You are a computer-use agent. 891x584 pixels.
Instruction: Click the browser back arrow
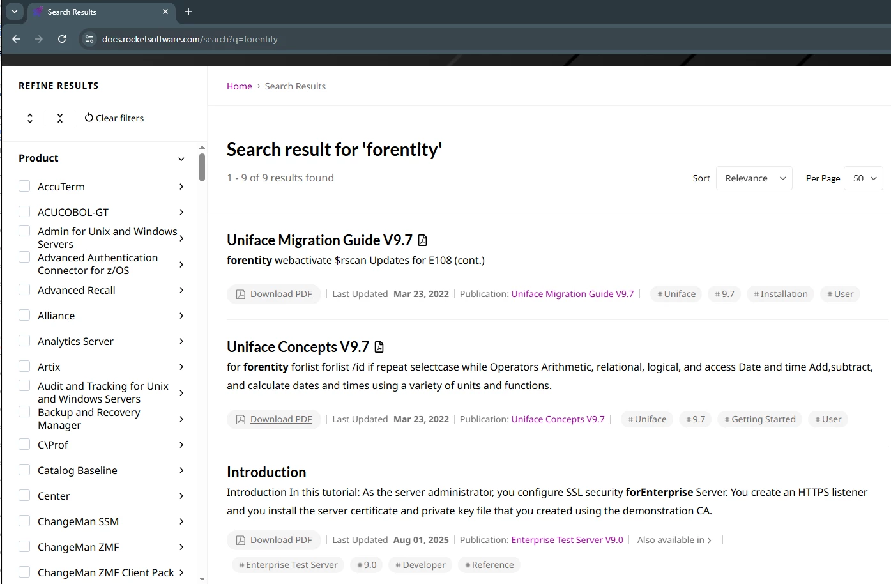[x=17, y=39]
